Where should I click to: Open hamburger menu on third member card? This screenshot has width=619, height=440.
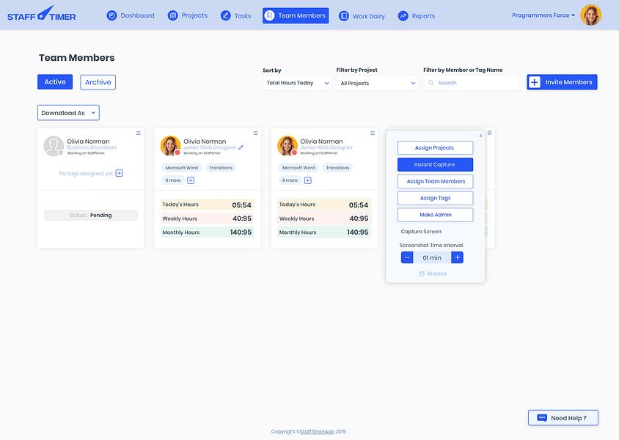pyautogui.click(x=373, y=133)
